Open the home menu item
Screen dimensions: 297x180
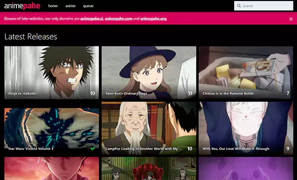click(53, 6)
